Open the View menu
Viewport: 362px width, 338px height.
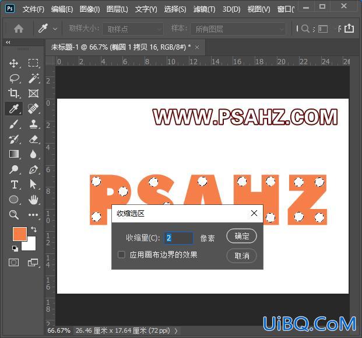coord(259,9)
